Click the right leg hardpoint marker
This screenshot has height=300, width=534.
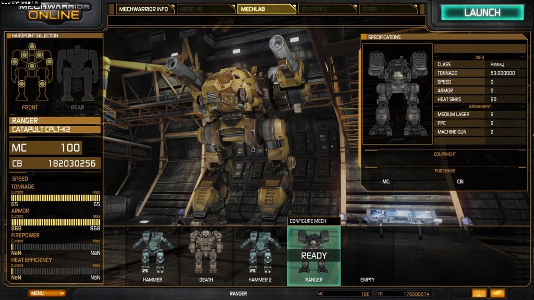click(42, 83)
